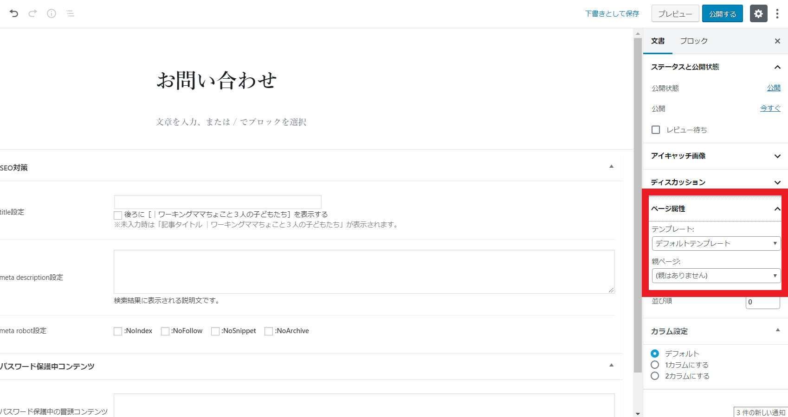Viewport: 788px width, 417px height.
Task: Click the 下書きとして保存 link
Action: (x=612, y=13)
